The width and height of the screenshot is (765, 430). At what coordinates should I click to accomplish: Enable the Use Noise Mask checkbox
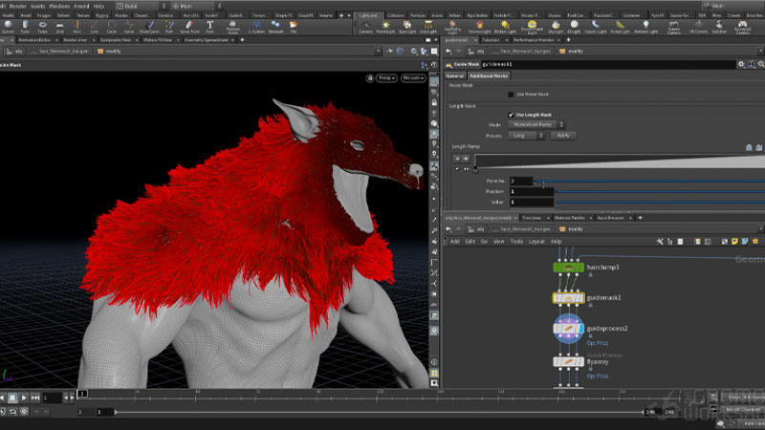(511, 94)
